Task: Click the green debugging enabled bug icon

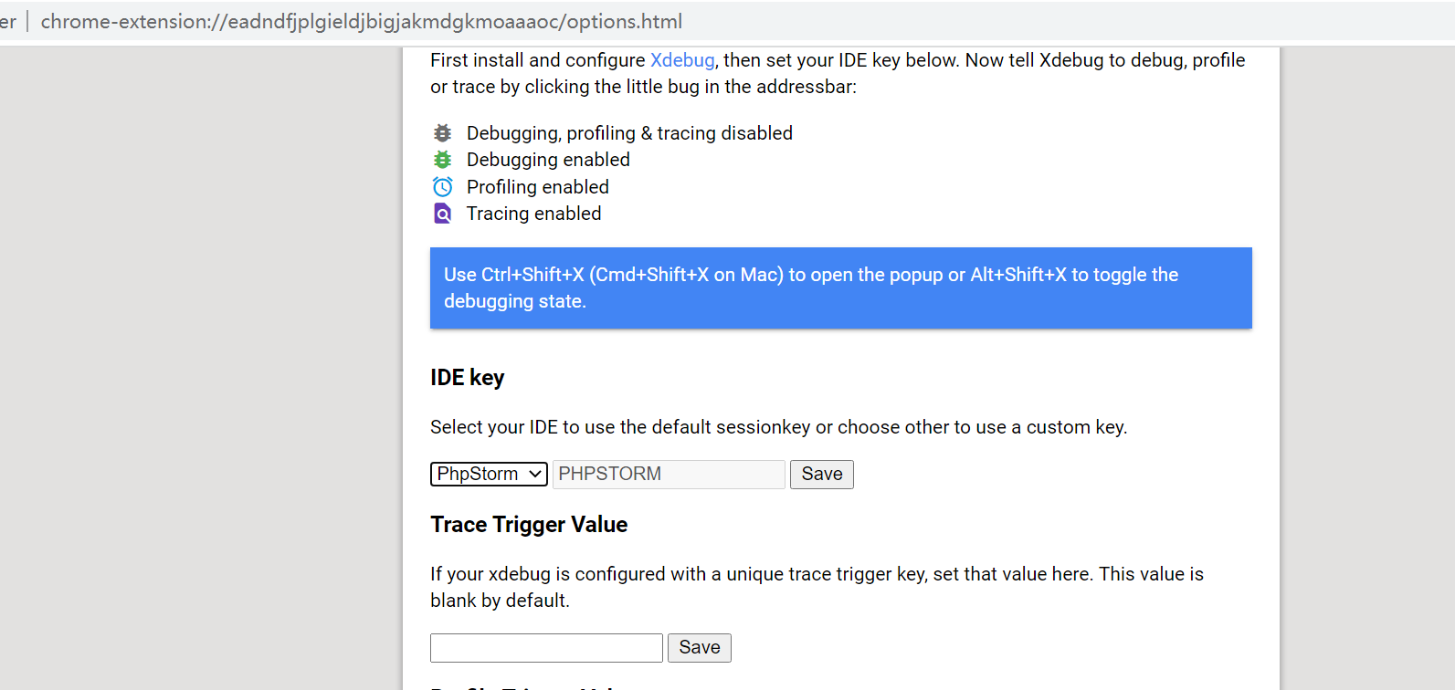Action: tap(442, 160)
